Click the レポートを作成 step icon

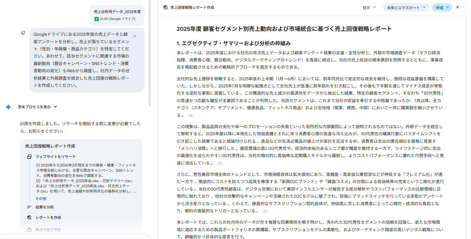coord(29,218)
